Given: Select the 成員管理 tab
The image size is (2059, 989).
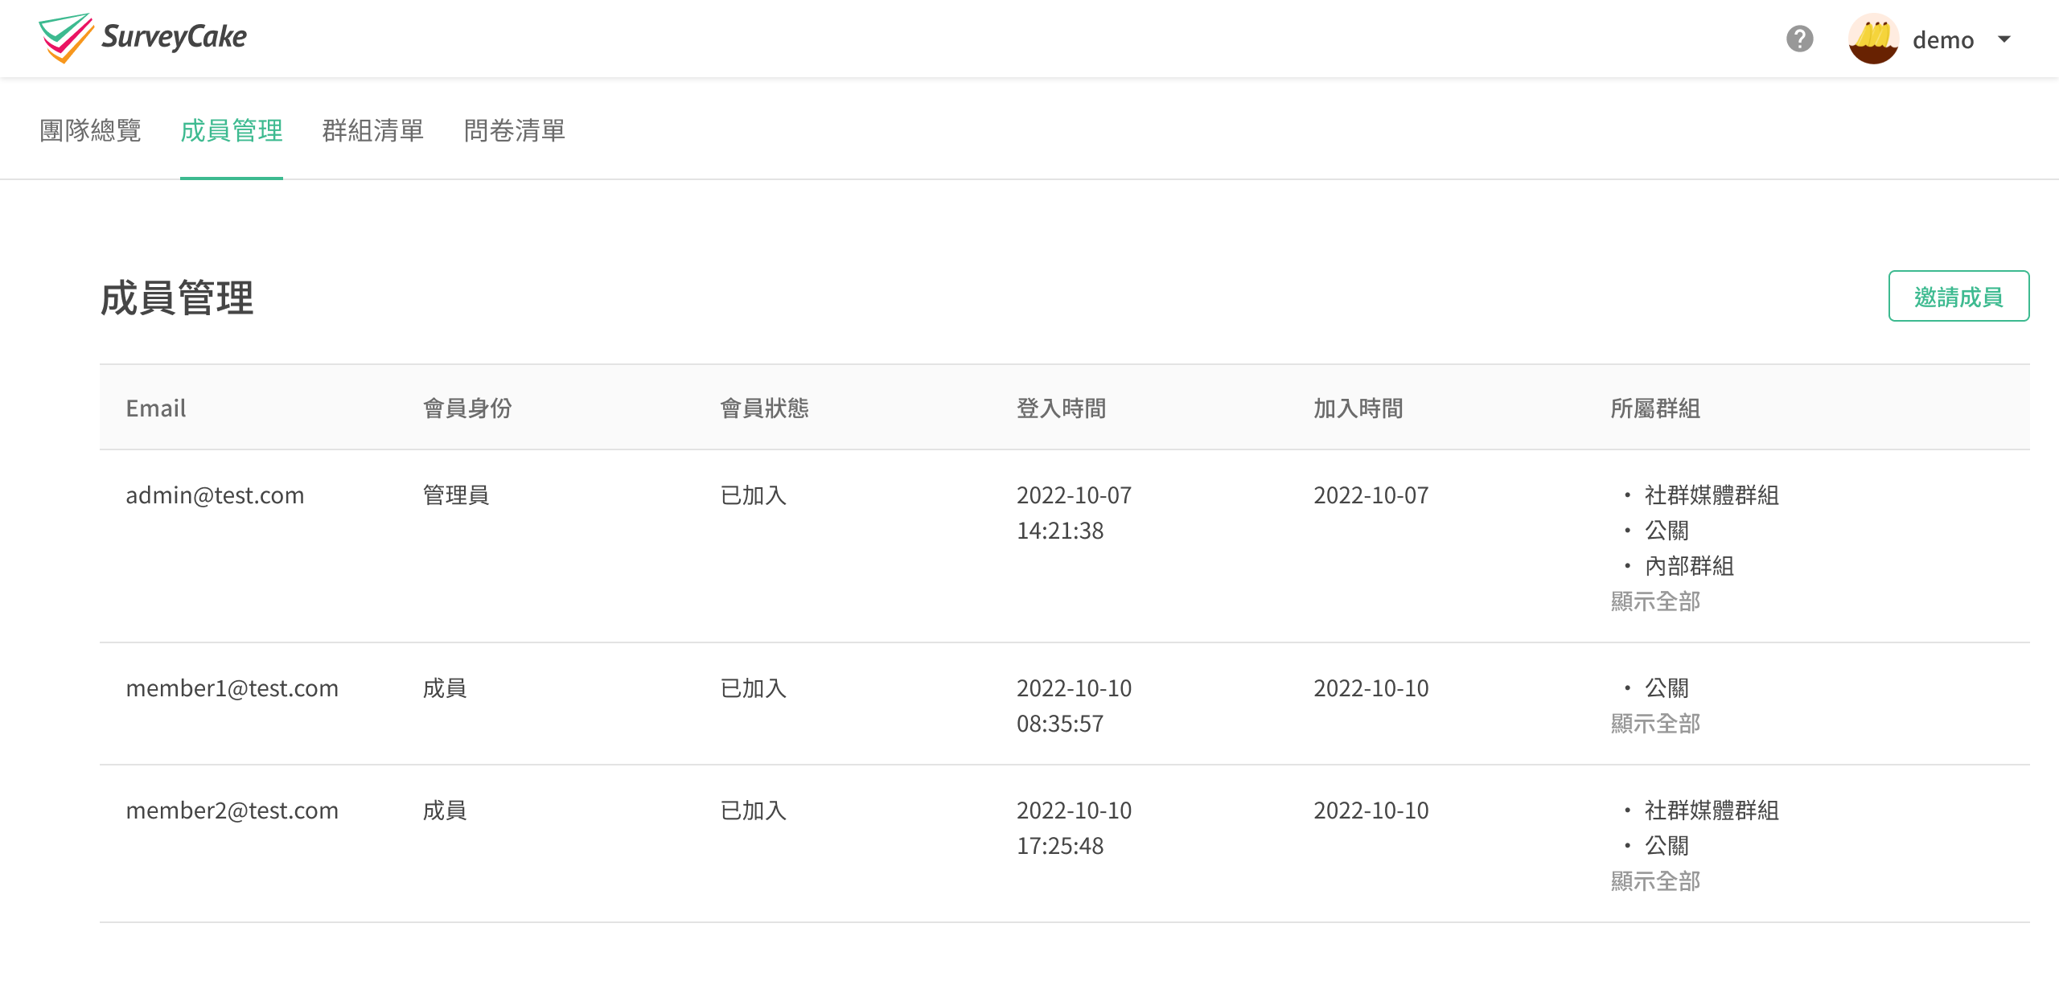Looking at the screenshot, I should (232, 130).
